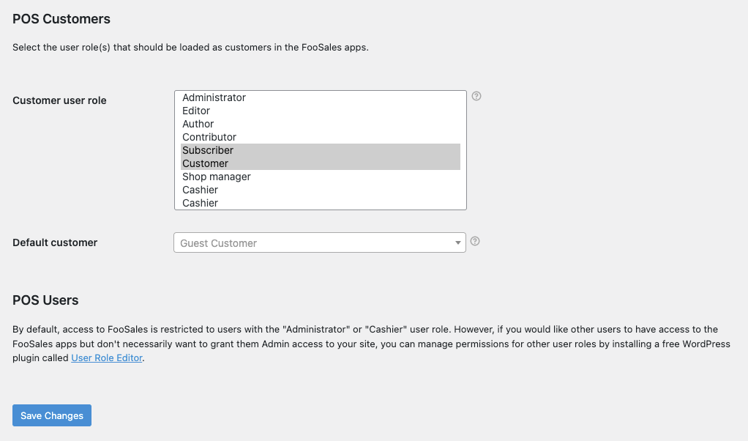Click the POS Users heading

pos(45,300)
